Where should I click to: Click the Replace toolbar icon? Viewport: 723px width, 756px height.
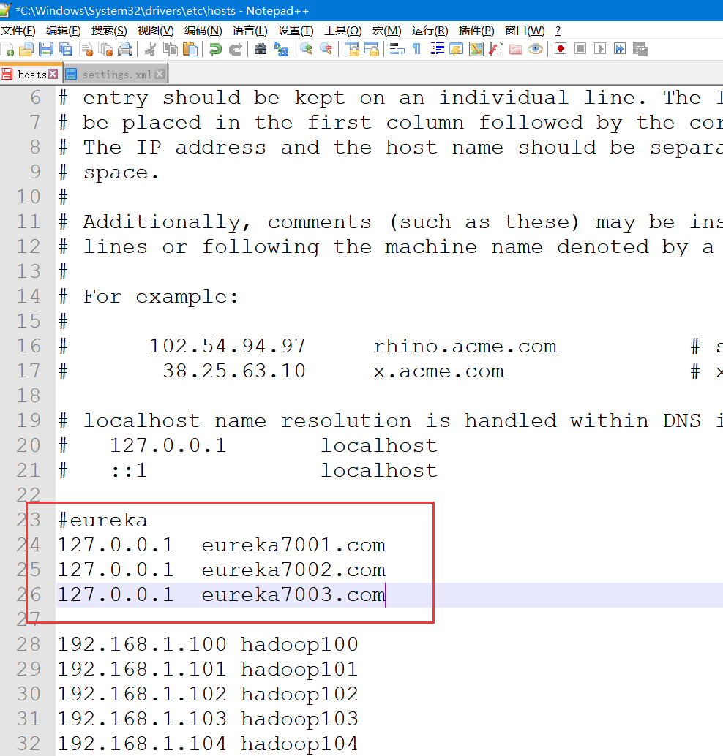tap(281, 49)
